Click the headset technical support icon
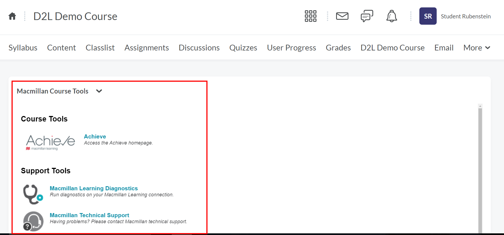Image resolution: width=504 pixels, height=235 pixels. 33,221
